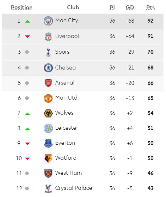Sort table by Position header

click(22, 8)
